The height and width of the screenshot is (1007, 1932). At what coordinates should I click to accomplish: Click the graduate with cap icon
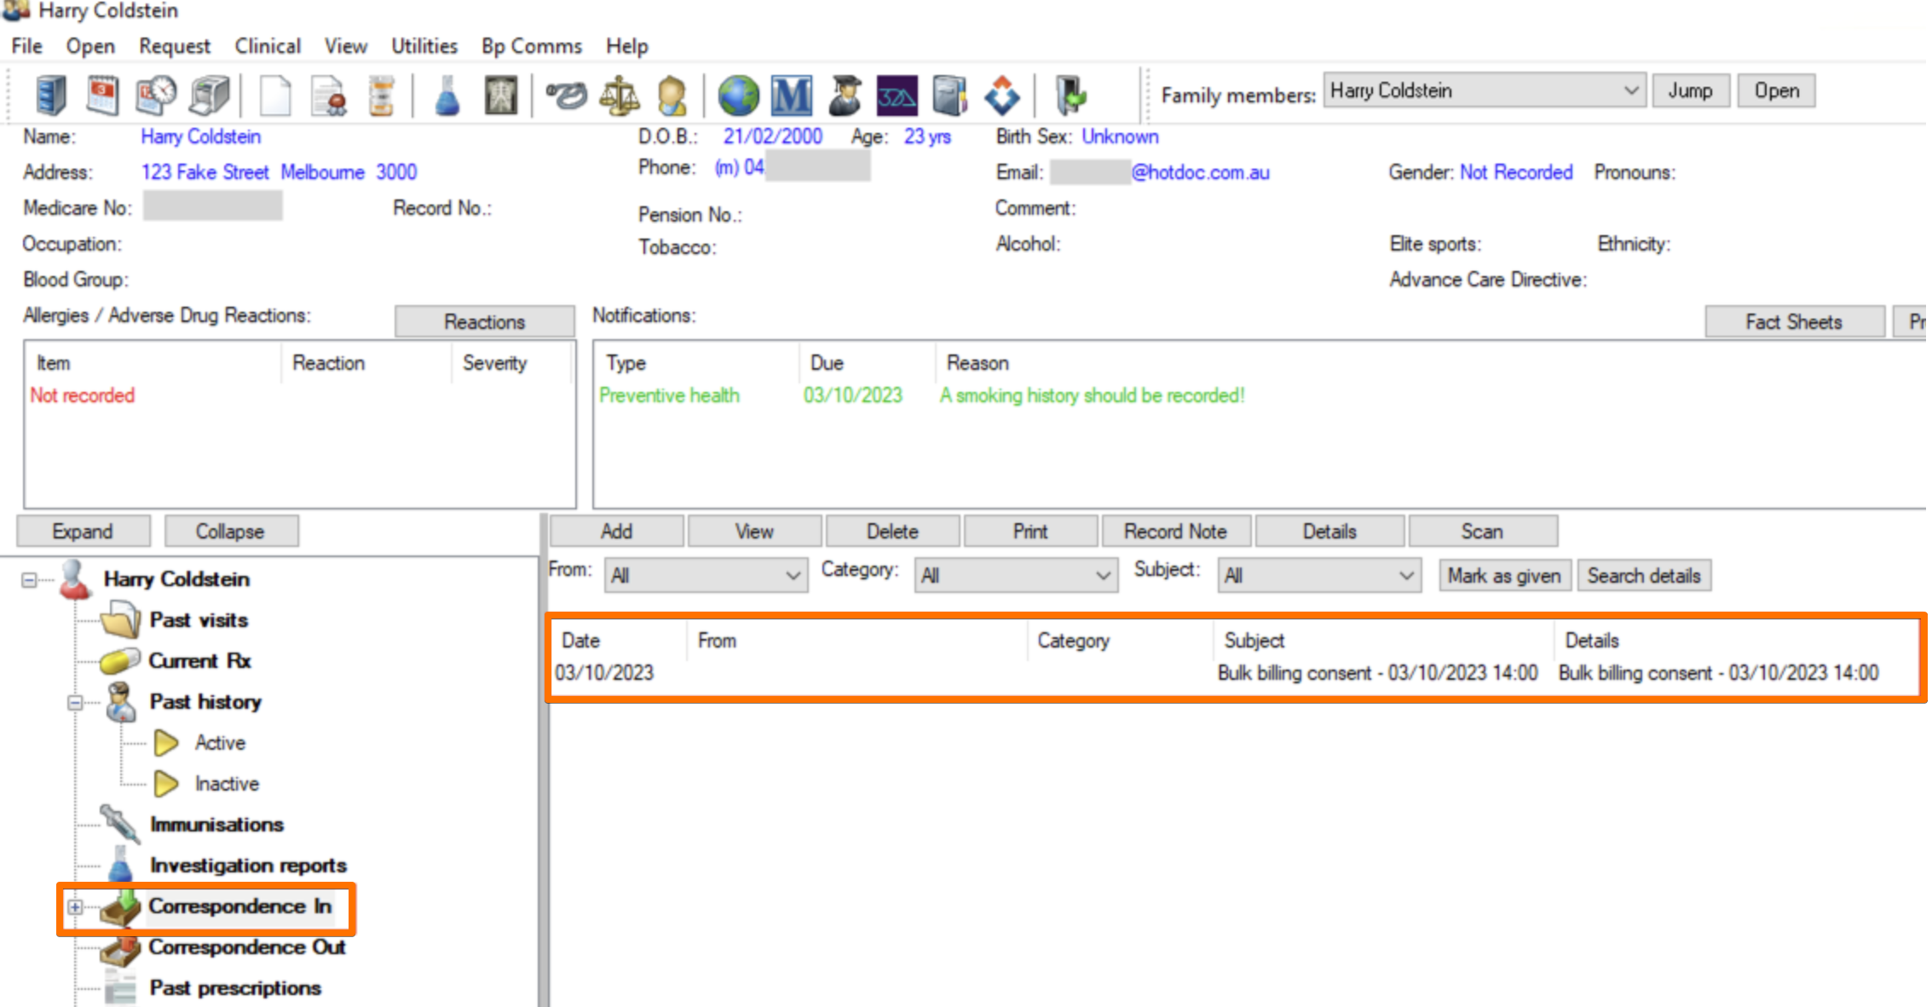[x=845, y=95]
